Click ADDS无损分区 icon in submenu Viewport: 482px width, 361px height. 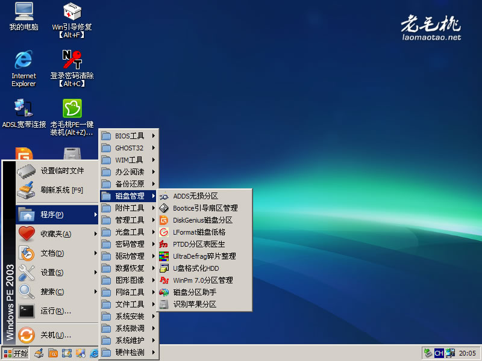[164, 196]
